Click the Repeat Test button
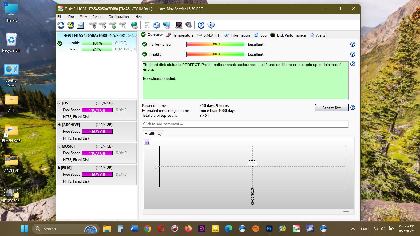This screenshot has width=420, height=236. click(332, 108)
